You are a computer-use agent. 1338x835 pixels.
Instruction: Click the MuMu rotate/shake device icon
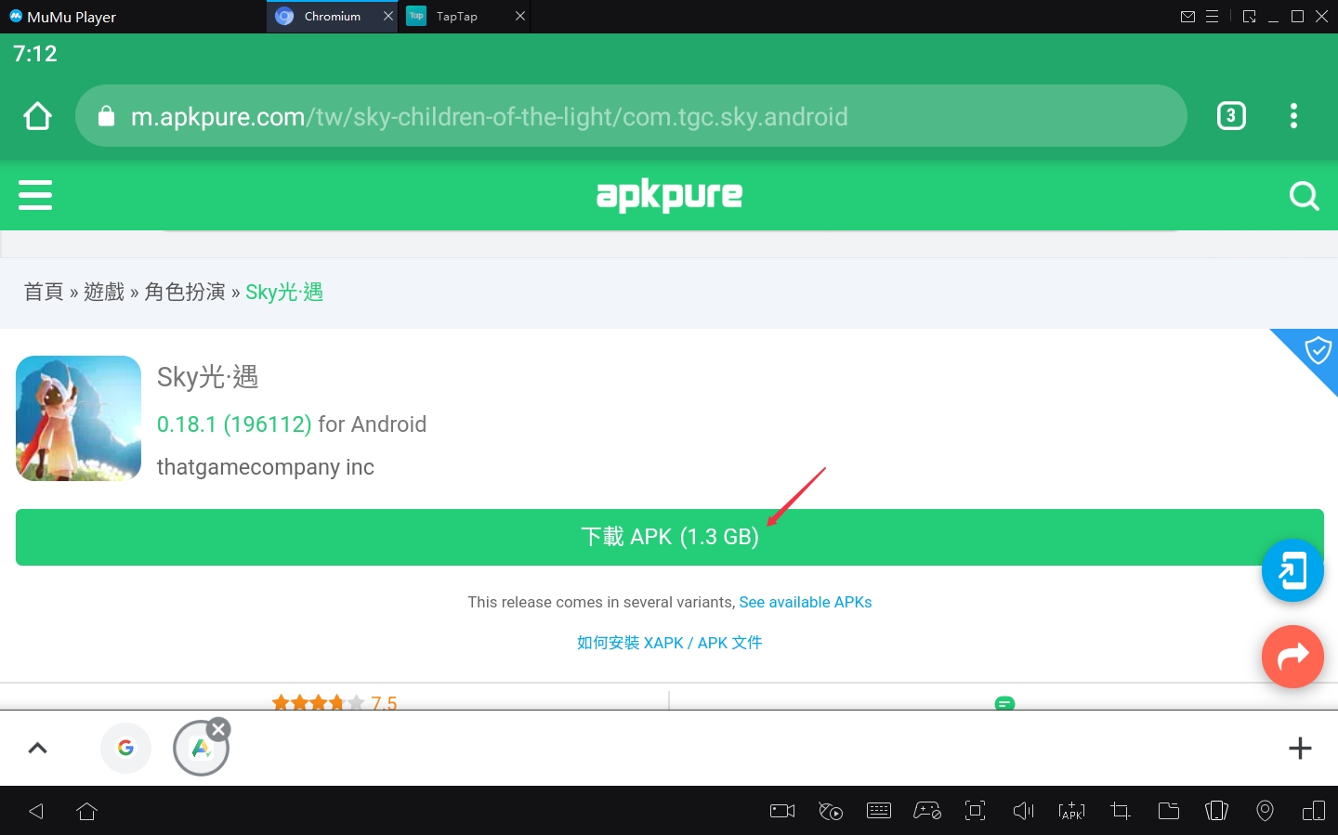click(x=1217, y=811)
